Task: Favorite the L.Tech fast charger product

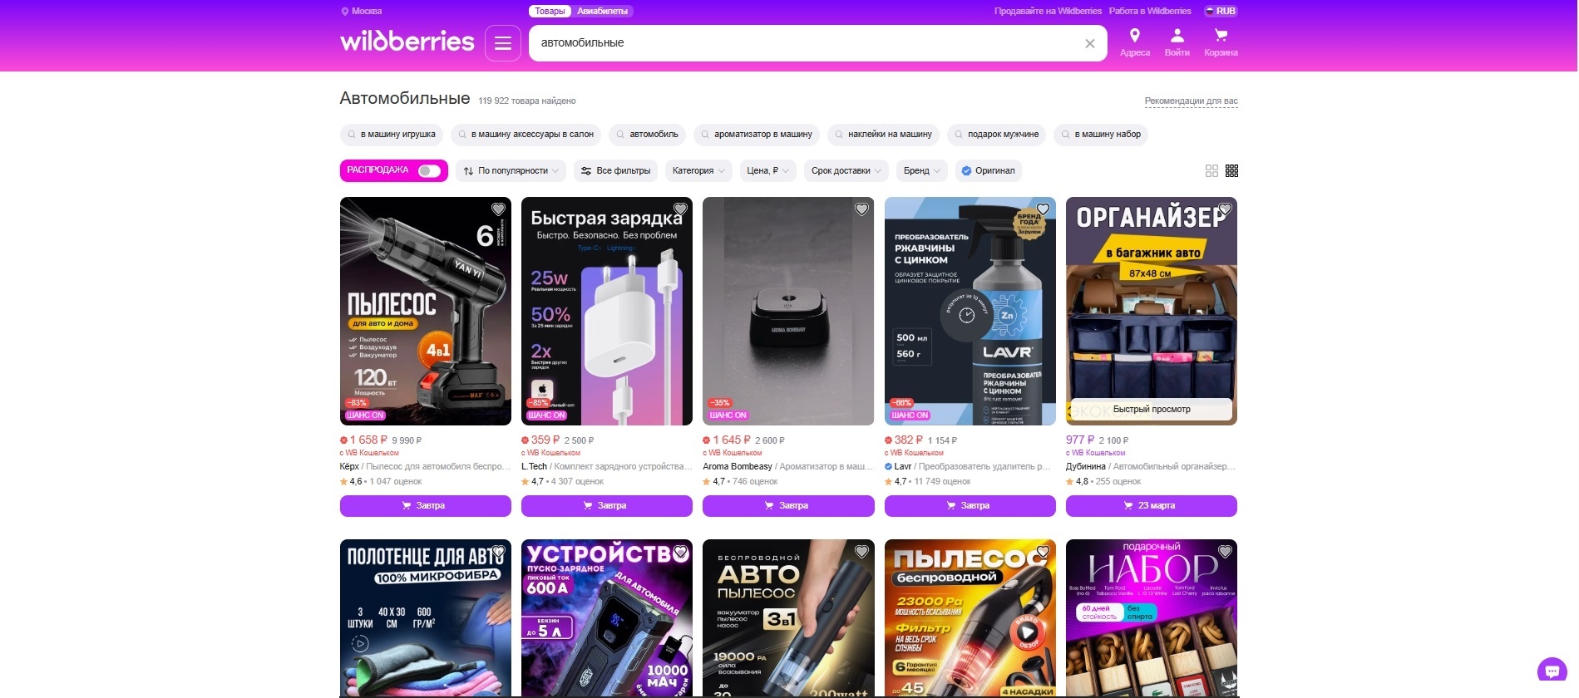Action: [680, 209]
